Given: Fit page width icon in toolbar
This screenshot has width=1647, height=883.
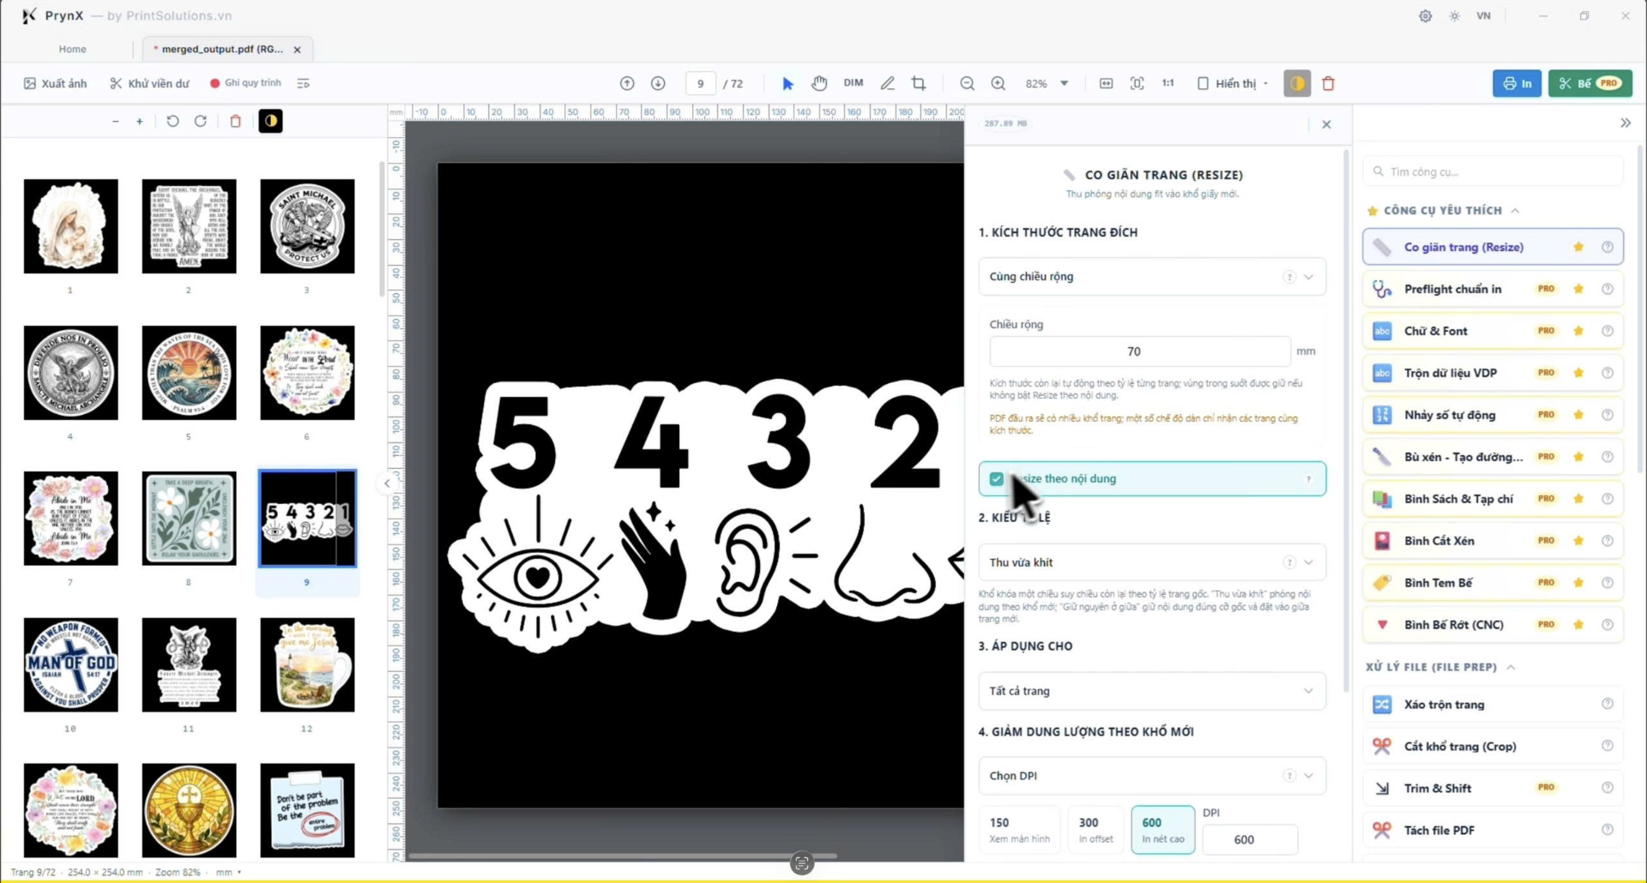Looking at the screenshot, I should click(1106, 83).
